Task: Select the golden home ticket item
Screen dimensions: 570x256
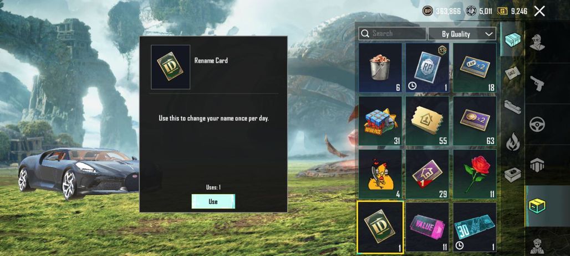Action: 427,121
